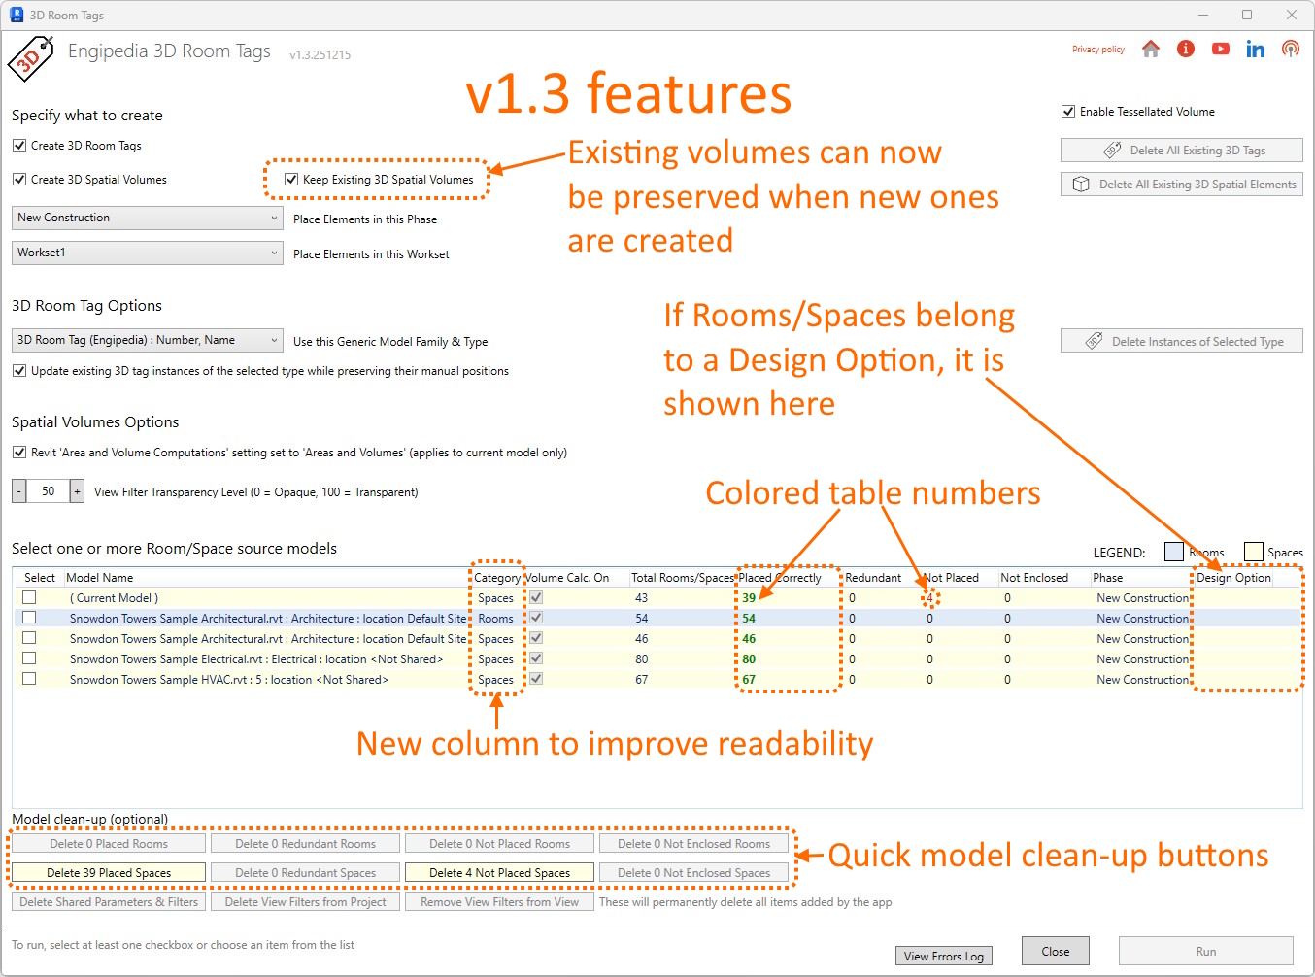Open the Engipedia home page icon
This screenshot has width=1315, height=977.
click(1151, 49)
